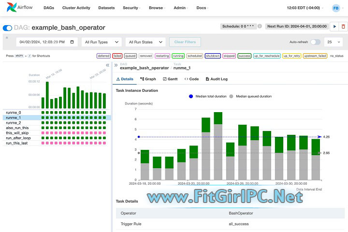Screen dimensions: 348x232
Task: Open the All Run States dropdown
Action: click(145, 42)
